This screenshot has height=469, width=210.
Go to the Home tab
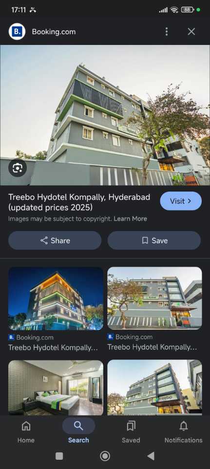tap(26, 431)
